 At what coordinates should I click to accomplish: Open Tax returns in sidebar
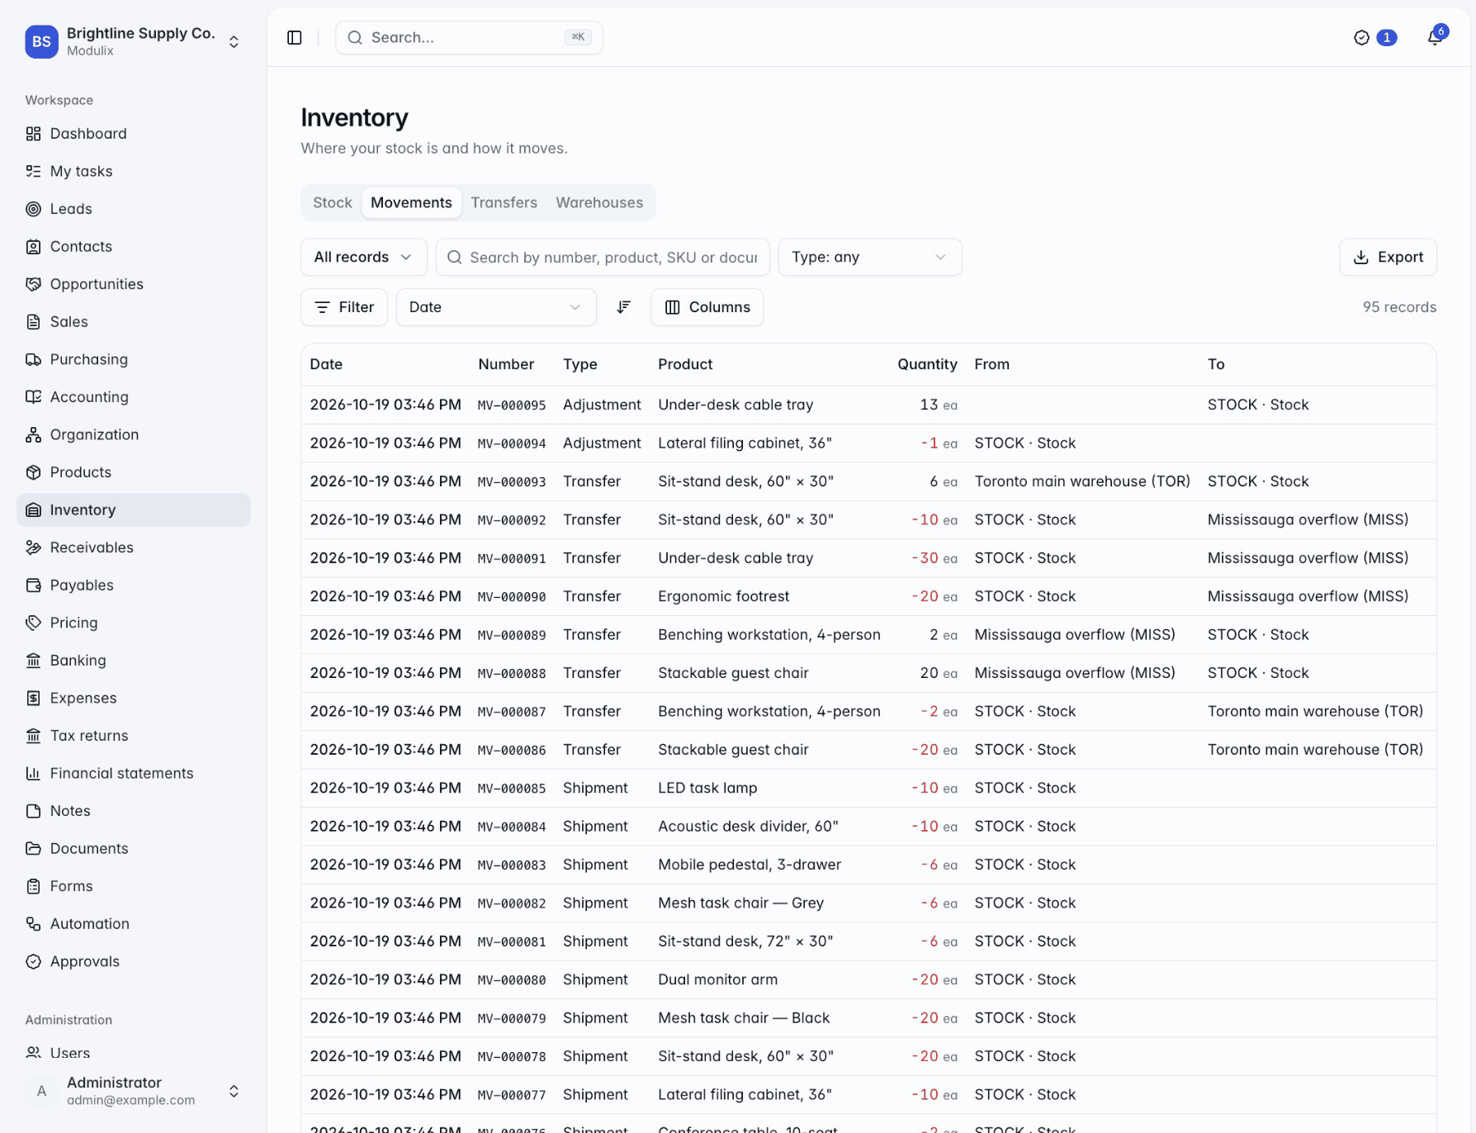pos(134,736)
